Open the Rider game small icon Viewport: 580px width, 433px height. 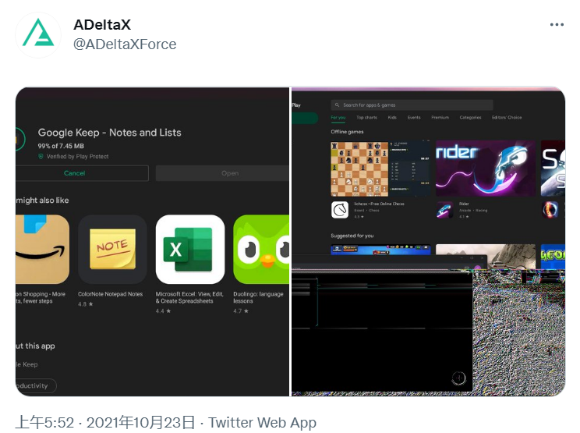(444, 210)
